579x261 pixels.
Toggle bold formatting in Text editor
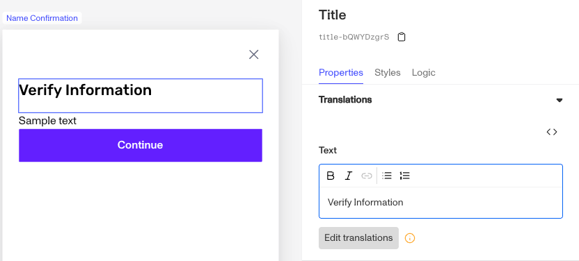point(331,176)
